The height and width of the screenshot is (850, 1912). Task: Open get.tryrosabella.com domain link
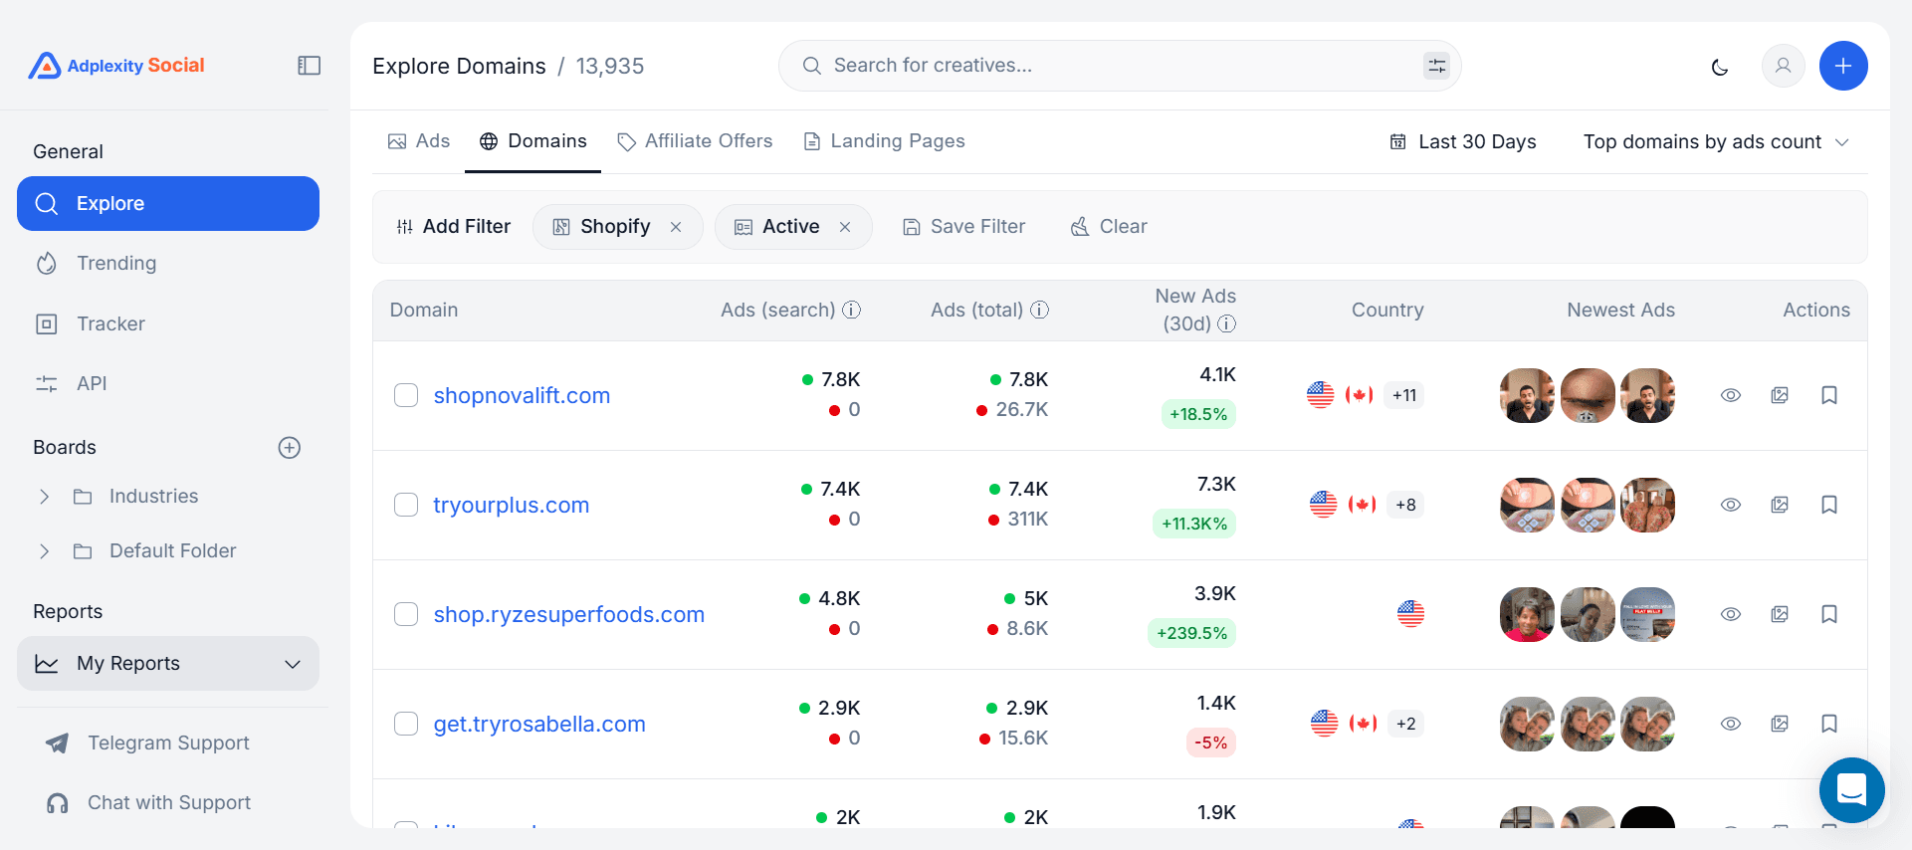539,725
